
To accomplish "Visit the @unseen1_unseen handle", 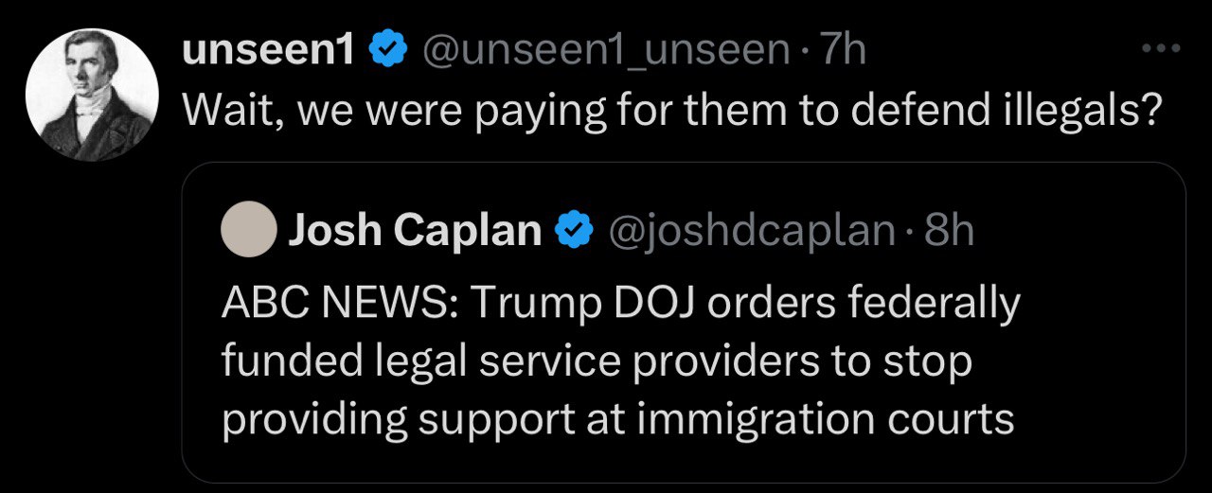I will 604,49.
